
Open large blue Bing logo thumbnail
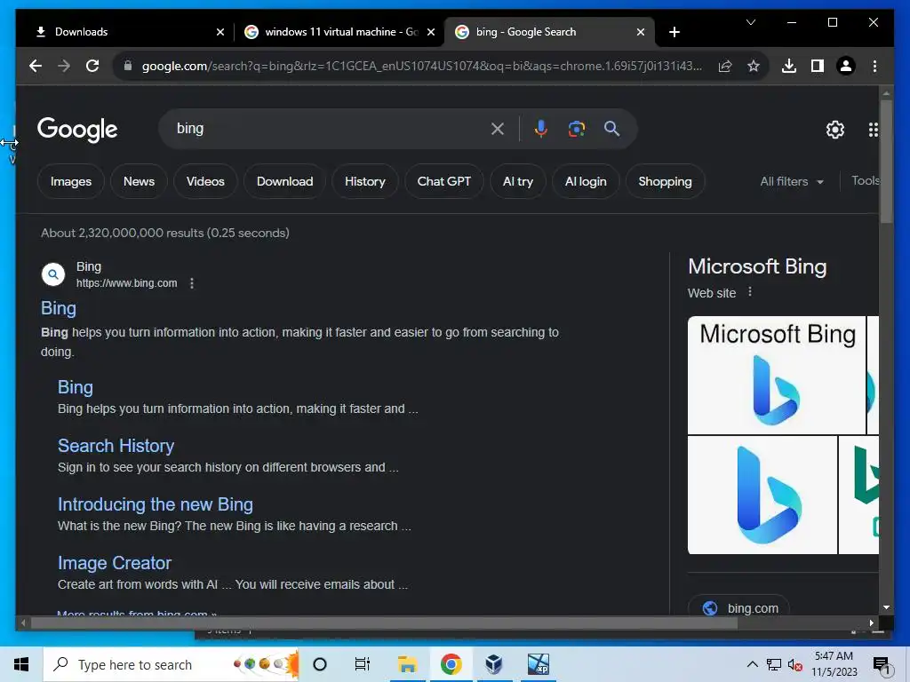(762, 495)
